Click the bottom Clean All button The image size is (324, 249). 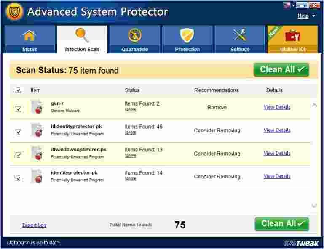[x=282, y=224]
